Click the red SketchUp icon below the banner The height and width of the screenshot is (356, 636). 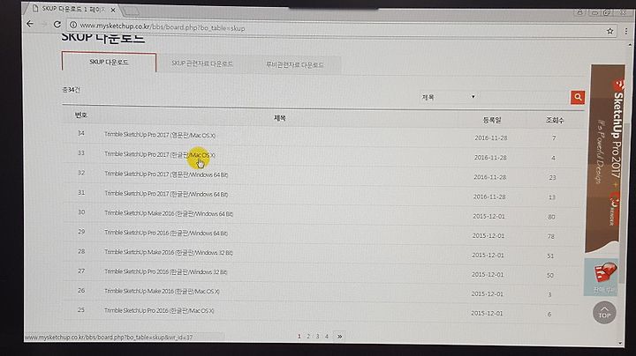pyautogui.click(x=602, y=277)
